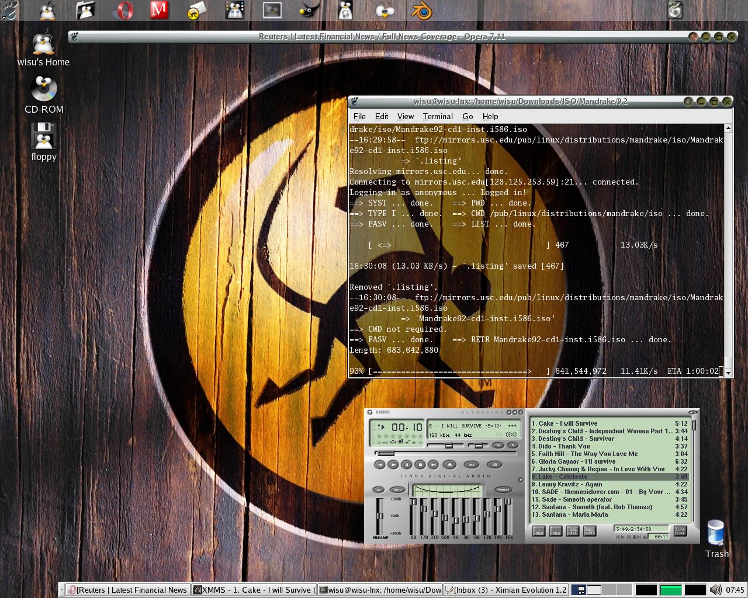Toggle the equalizer ON button
This screenshot has width=748, height=598.
378,489
